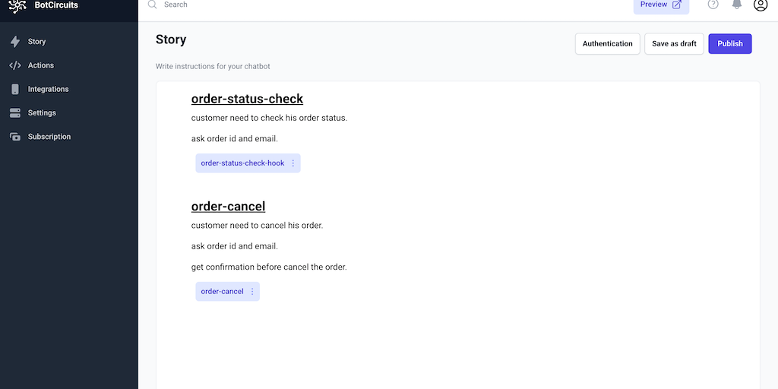Click the Publish button

coord(730,44)
